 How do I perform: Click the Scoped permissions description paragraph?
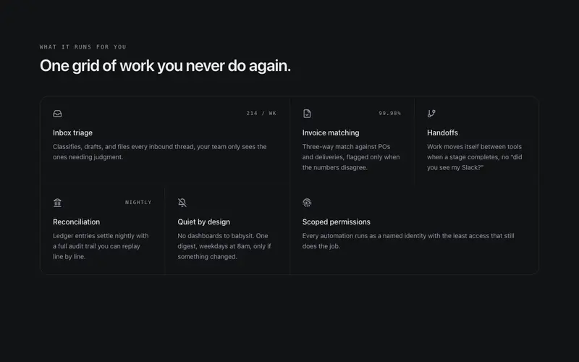pyautogui.click(x=408, y=241)
